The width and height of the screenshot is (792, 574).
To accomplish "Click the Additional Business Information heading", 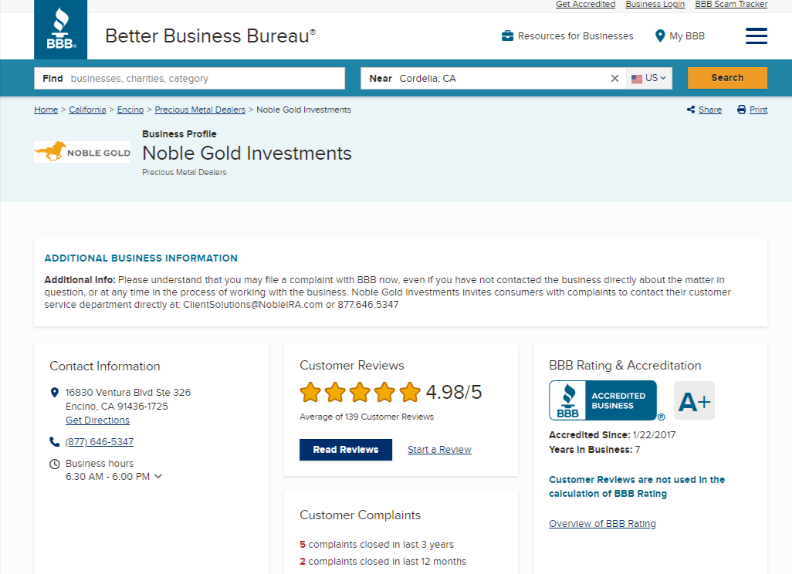I will pyautogui.click(x=141, y=258).
